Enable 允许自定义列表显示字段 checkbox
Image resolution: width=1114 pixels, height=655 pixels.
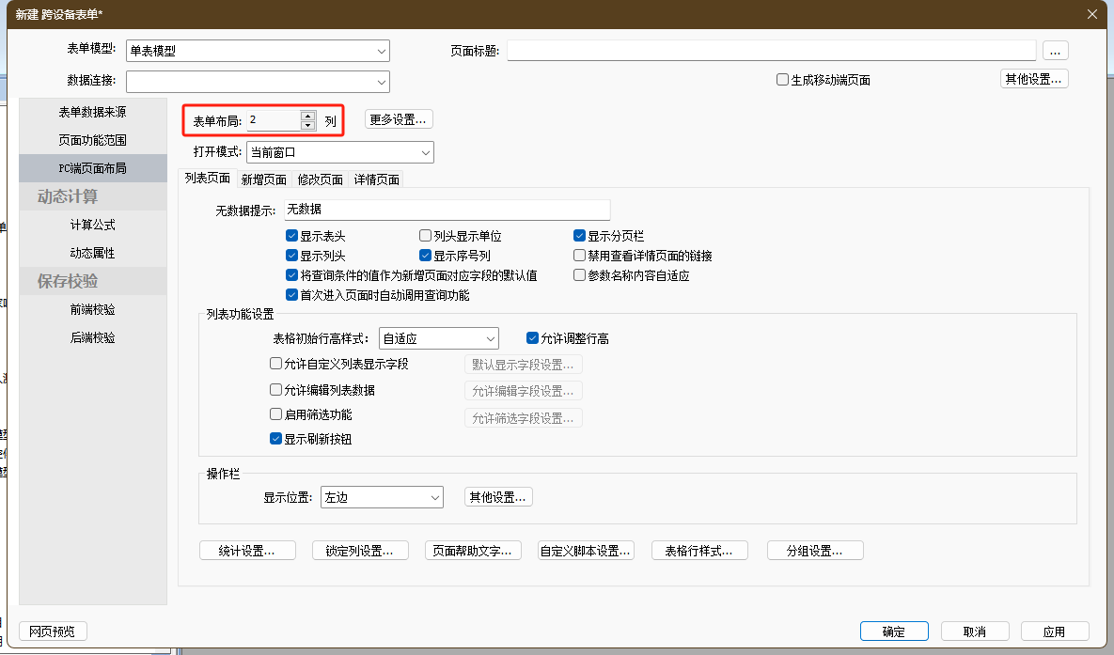click(276, 364)
